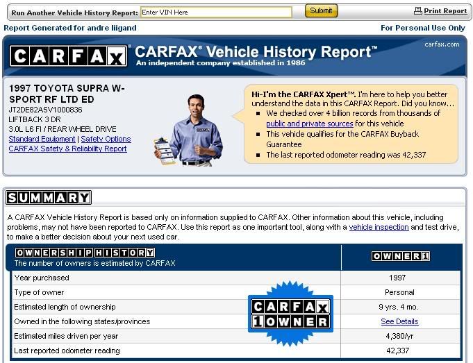
Task: Click the CARFAX logo in the header
Action: click(x=69, y=56)
